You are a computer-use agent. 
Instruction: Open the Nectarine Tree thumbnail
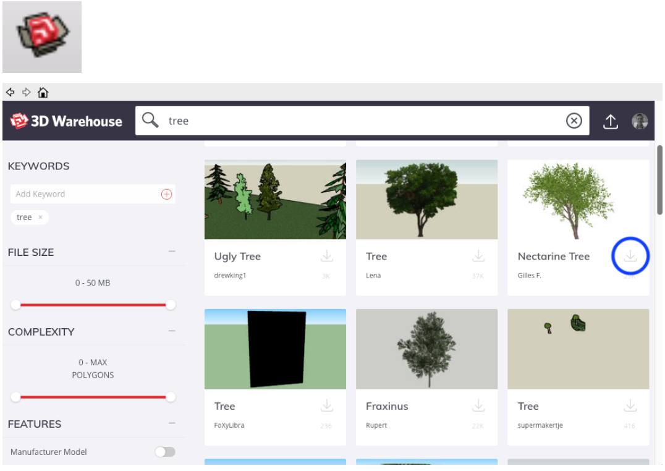[578, 200]
